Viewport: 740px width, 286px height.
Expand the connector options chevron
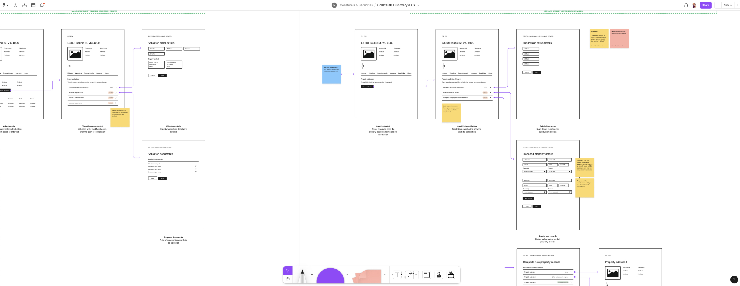[416, 275]
